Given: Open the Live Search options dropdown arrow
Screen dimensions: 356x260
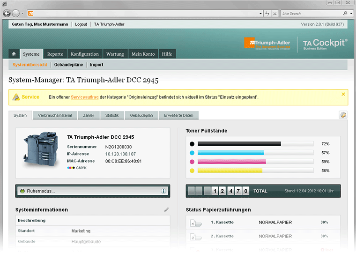Looking at the screenshot, I should [x=351, y=14].
